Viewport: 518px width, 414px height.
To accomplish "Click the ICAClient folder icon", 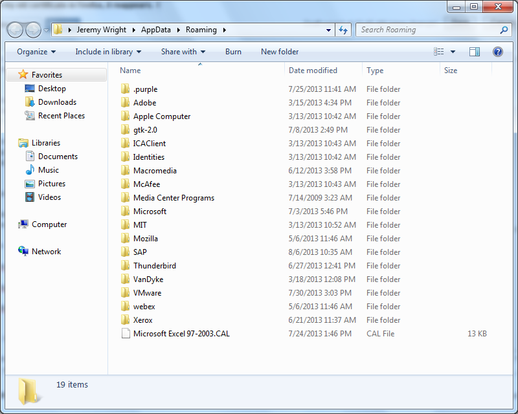I will (125, 143).
